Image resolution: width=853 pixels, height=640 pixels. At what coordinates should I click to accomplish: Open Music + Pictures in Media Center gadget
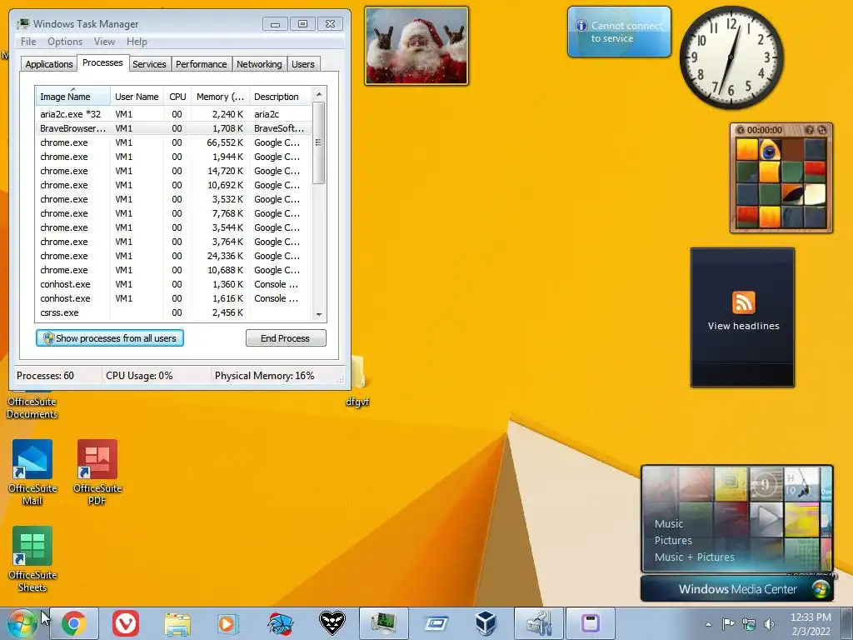(x=694, y=557)
